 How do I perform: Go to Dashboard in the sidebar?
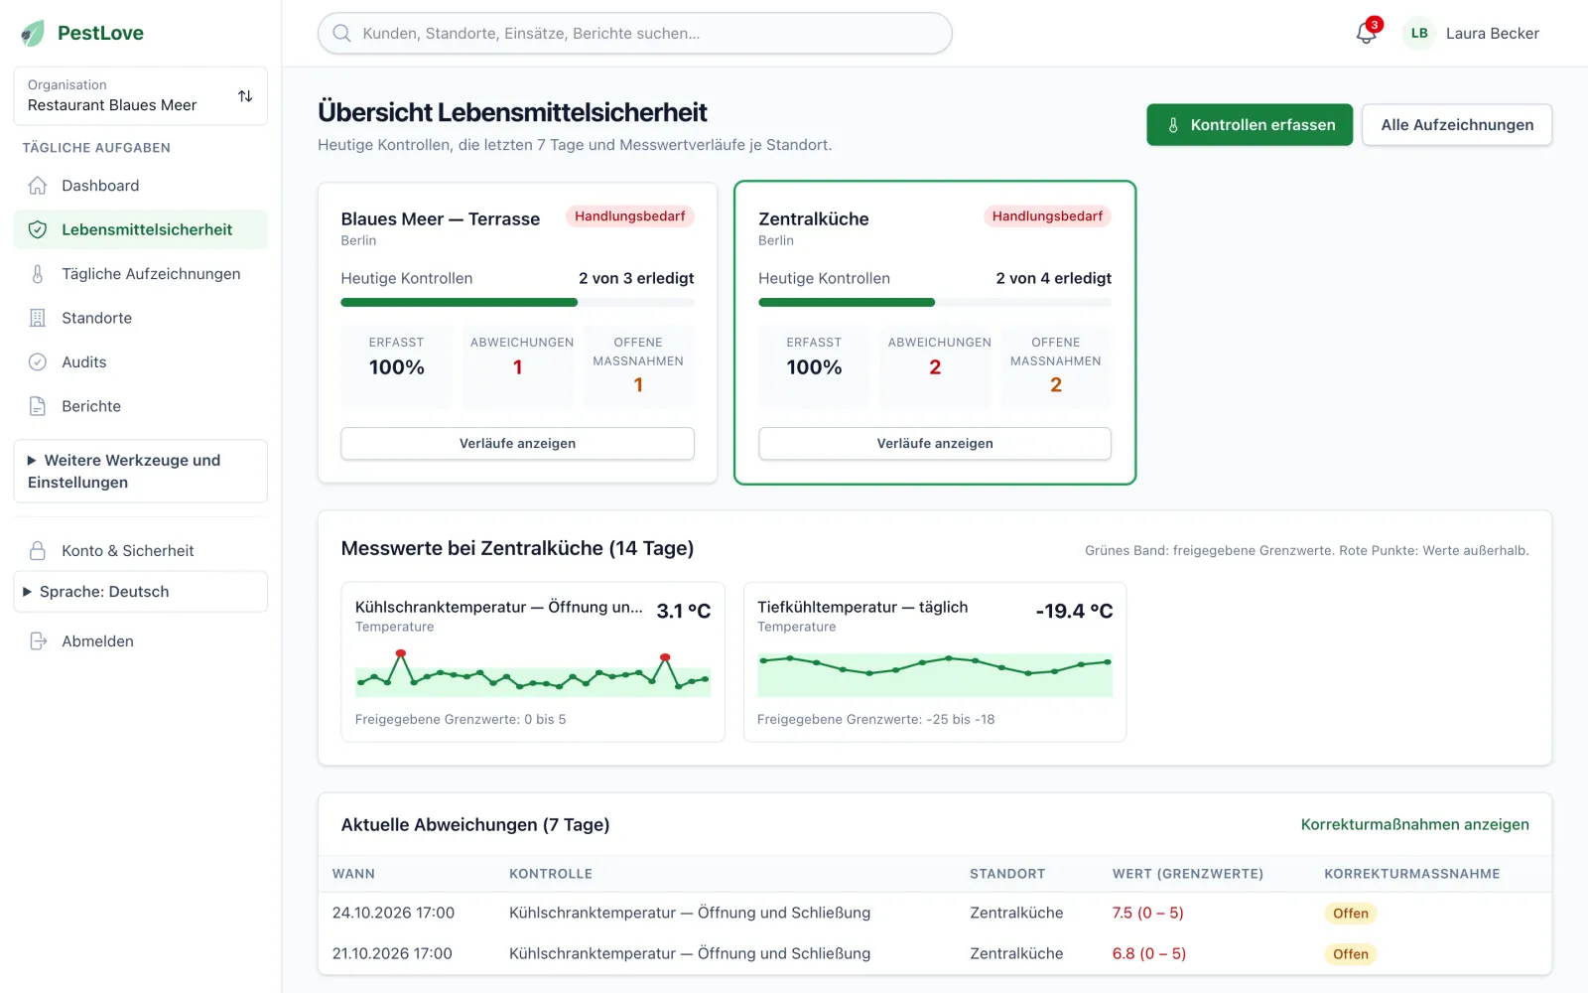tap(140, 186)
